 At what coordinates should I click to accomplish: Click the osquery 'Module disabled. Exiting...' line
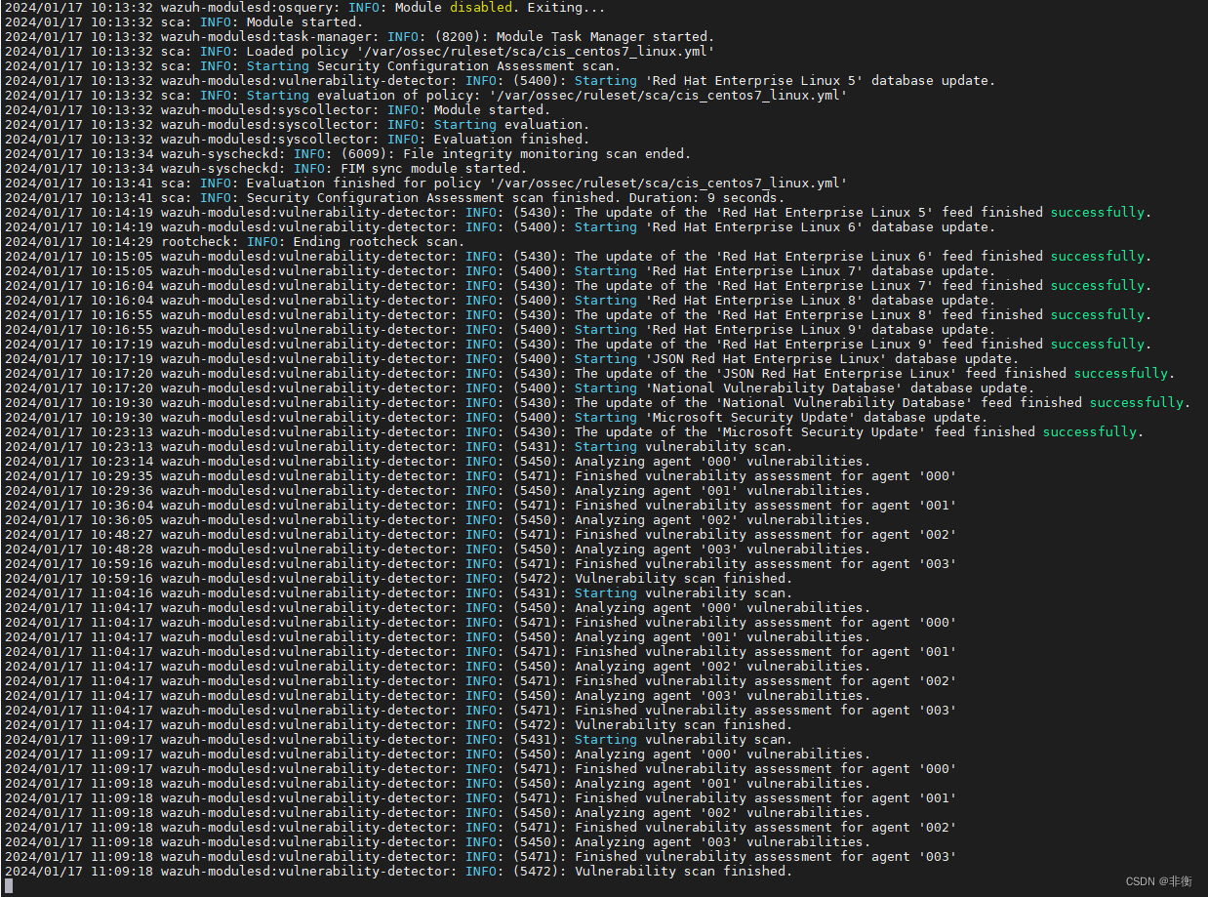pos(304,8)
